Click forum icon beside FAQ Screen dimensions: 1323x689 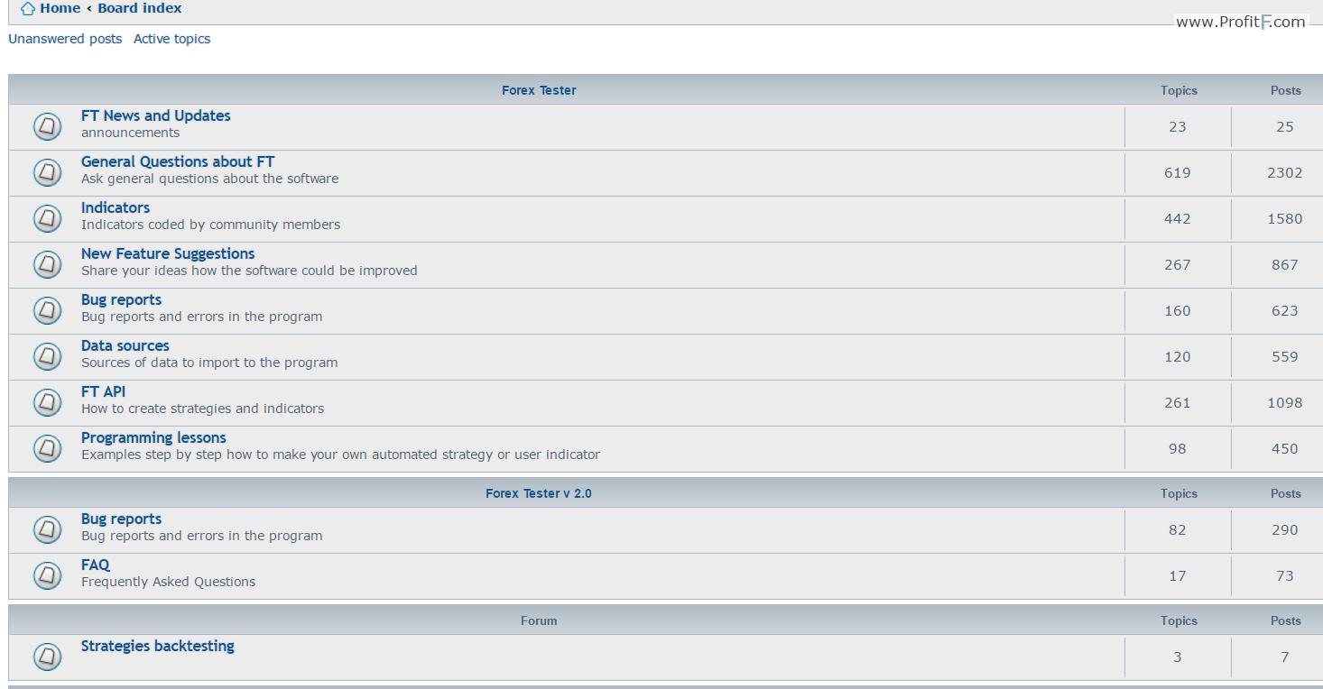(48, 576)
